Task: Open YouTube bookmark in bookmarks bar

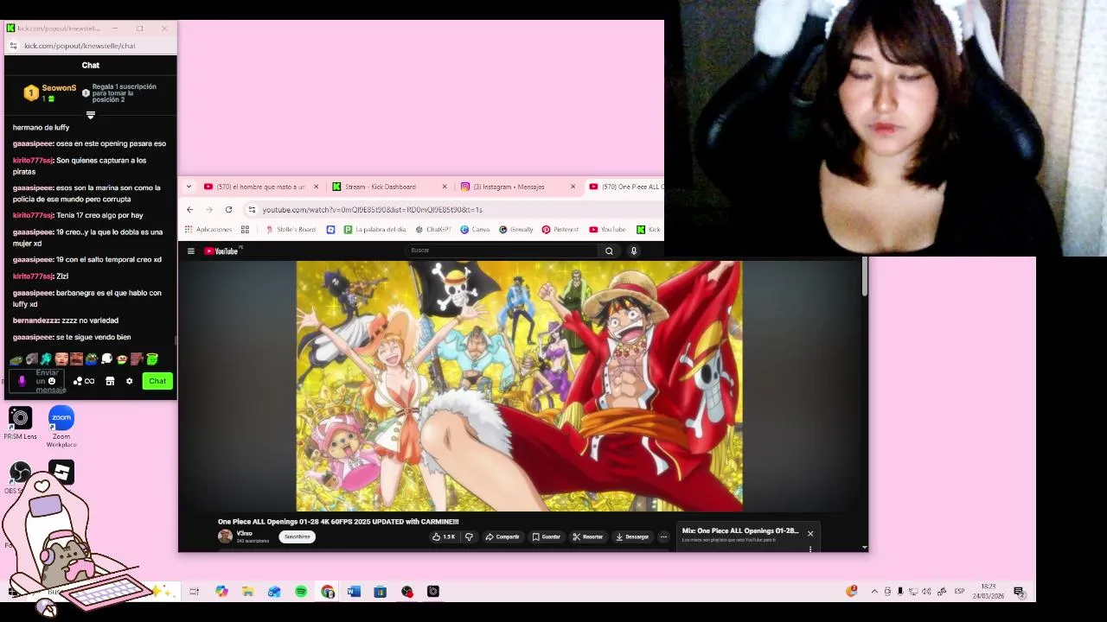Action: point(608,230)
